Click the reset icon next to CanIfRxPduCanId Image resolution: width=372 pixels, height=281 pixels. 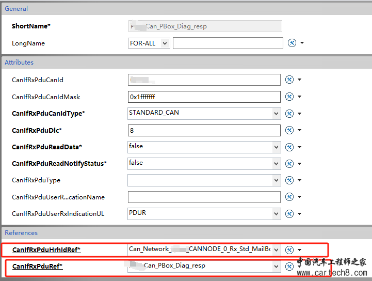click(x=289, y=80)
